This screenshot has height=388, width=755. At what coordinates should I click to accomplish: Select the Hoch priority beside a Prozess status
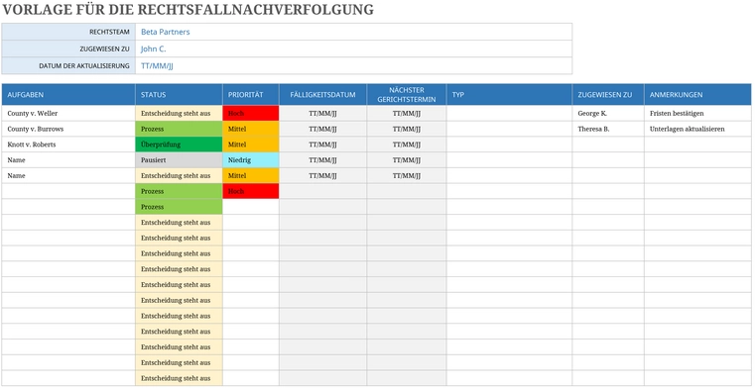pos(250,191)
